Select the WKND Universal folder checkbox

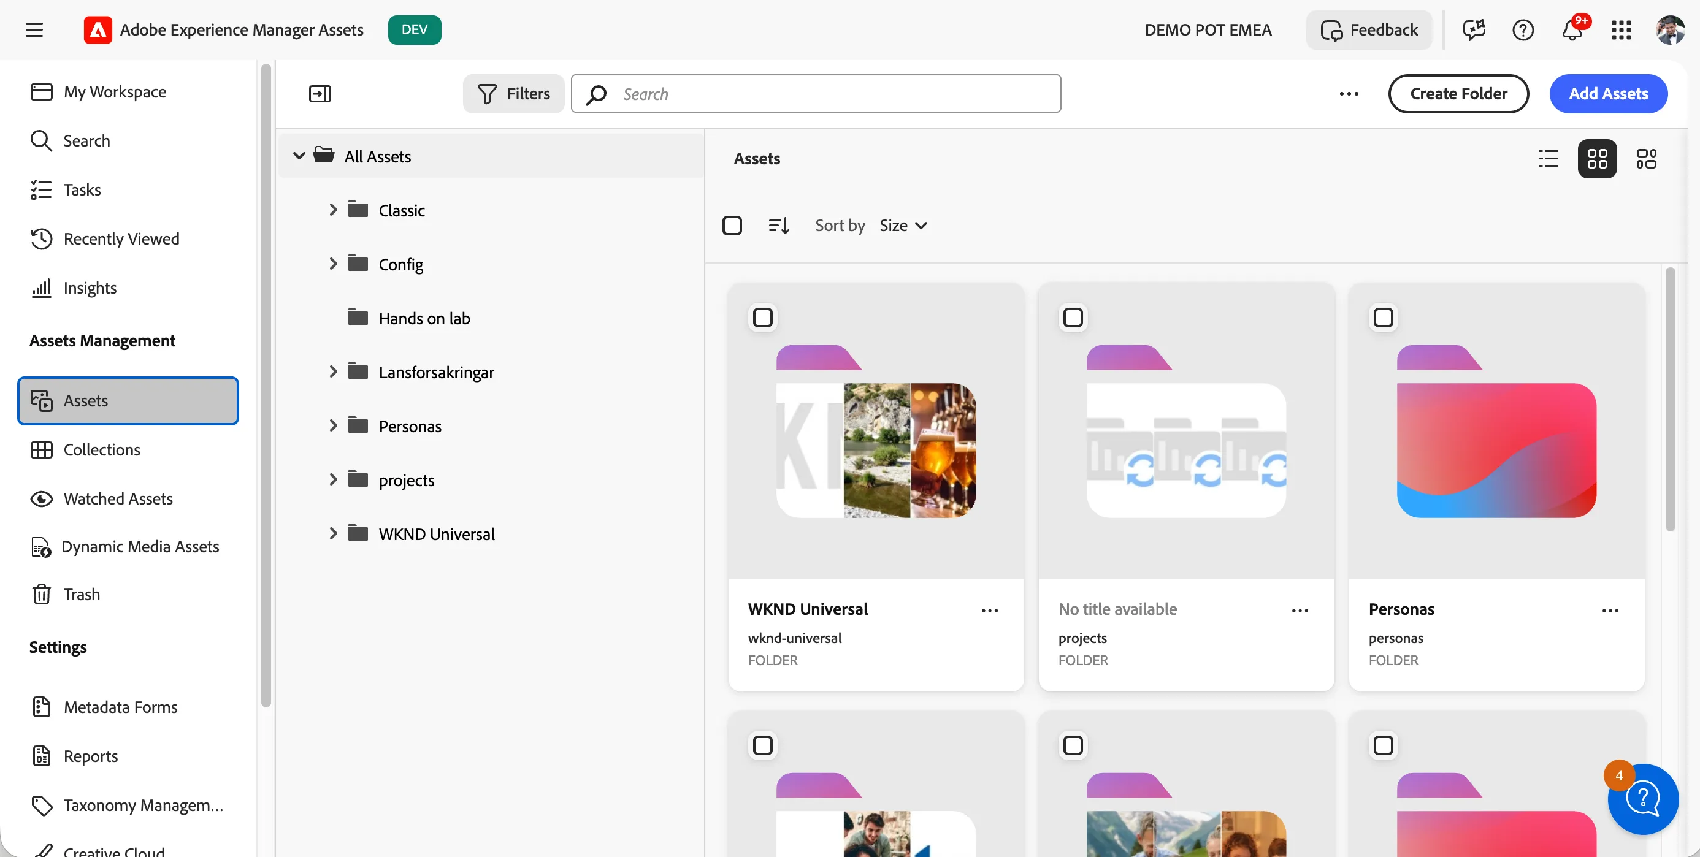(x=763, y=318)
